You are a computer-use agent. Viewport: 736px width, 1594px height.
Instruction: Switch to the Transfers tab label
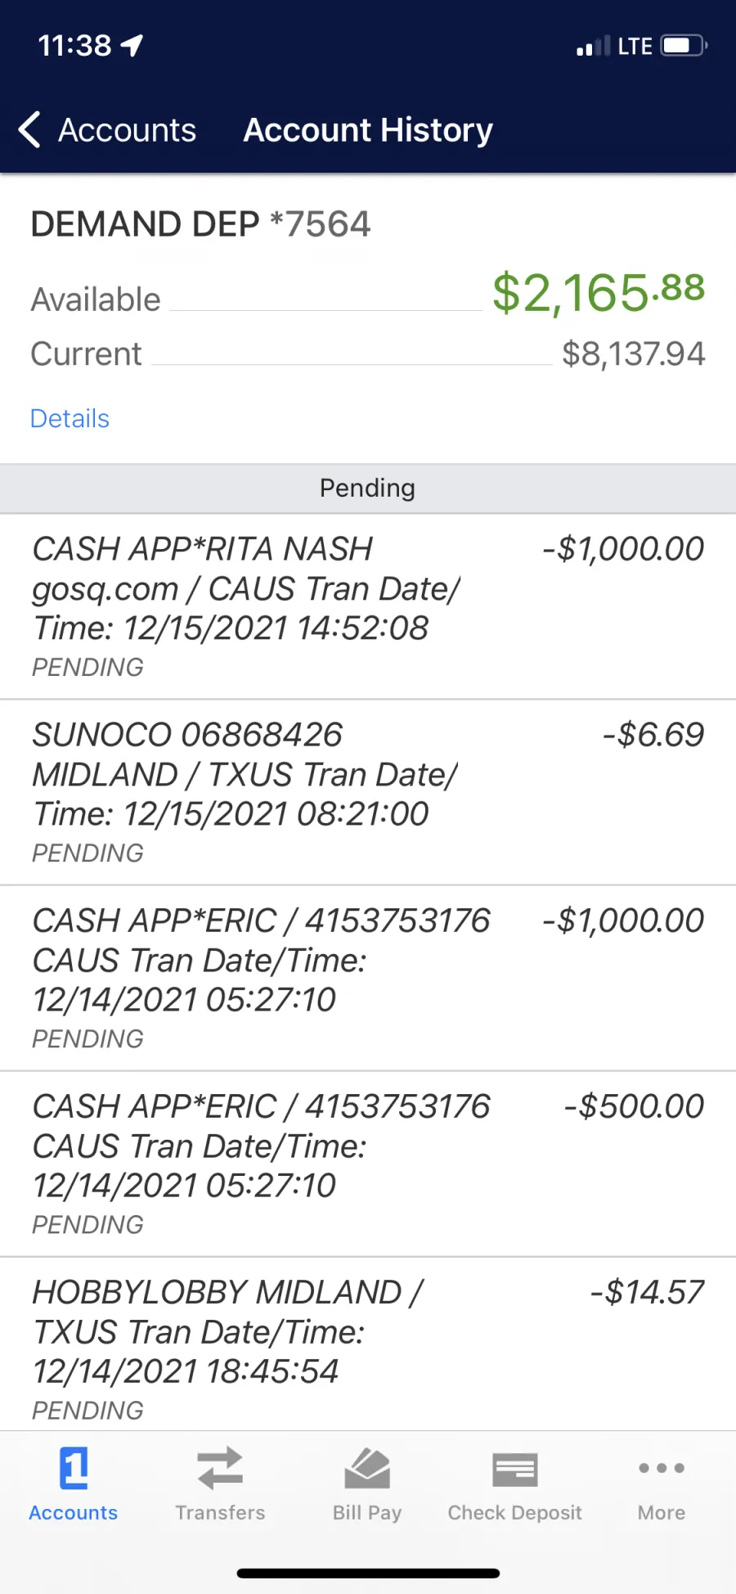click(220, 1513)
